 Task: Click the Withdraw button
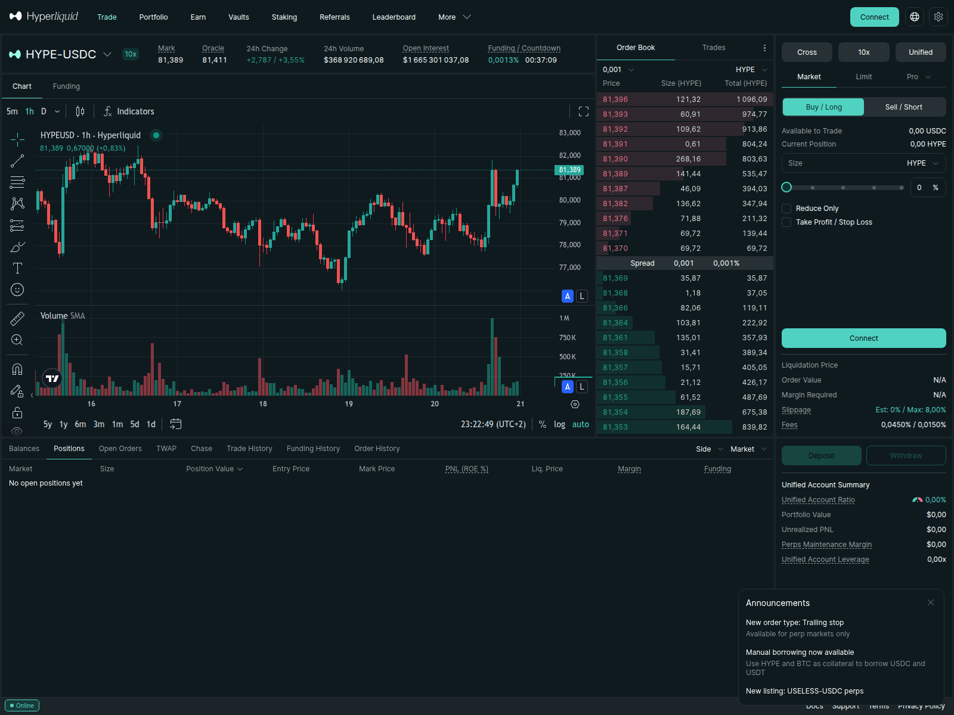906,456
